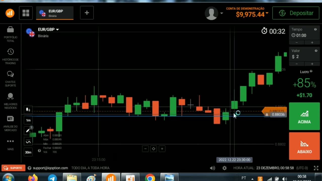Open the user profile avatar menu

pyautogui.click(x=214, y=13)
